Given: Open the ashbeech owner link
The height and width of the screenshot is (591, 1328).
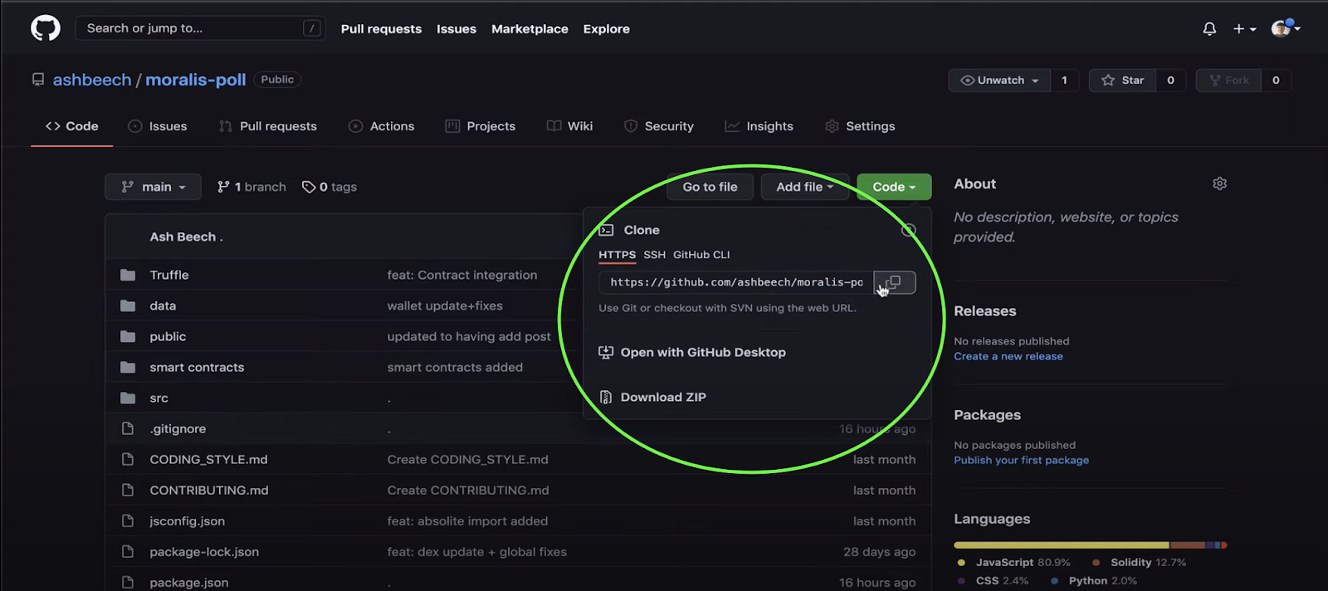Looking at the screenshot, I should click(92, 80).
